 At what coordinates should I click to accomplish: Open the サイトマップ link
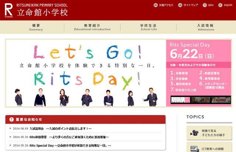[x=191, y=5]
